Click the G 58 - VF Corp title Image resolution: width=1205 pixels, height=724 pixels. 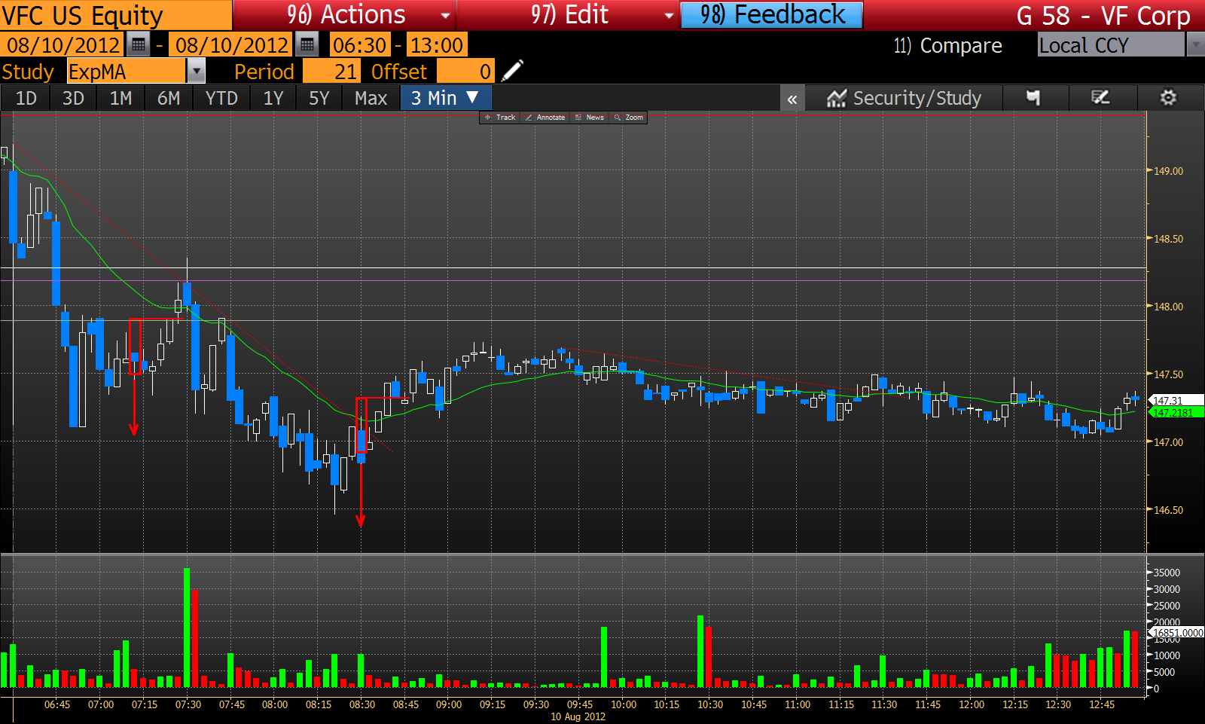pyautogui.click(x=1103, y=16)
